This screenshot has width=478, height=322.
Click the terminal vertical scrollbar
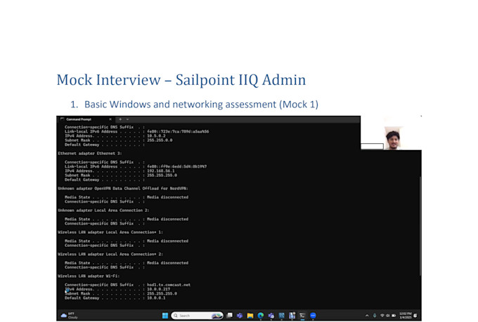pos(420,227)
